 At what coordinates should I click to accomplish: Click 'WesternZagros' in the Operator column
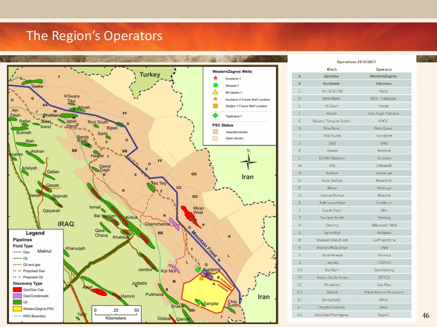383,76
